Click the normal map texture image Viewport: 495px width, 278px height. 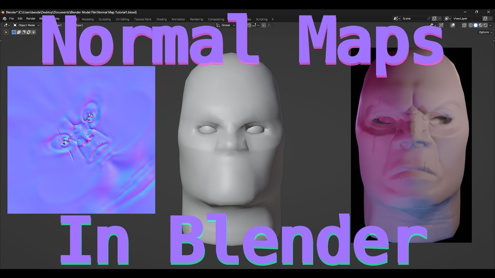81,140
